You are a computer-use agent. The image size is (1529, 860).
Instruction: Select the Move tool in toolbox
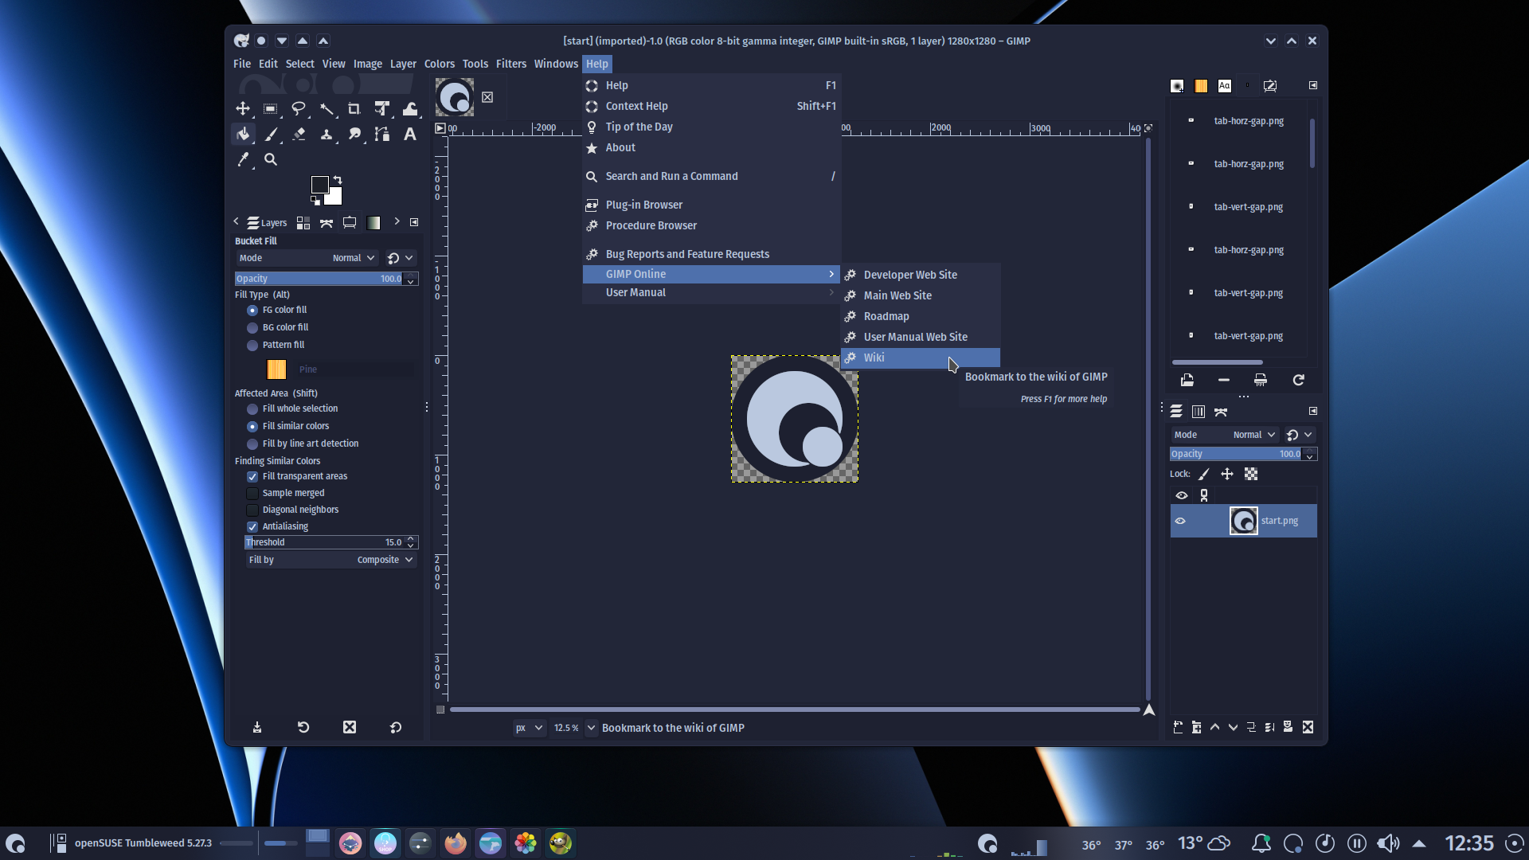pyautogui.click(x=243, y=109)
